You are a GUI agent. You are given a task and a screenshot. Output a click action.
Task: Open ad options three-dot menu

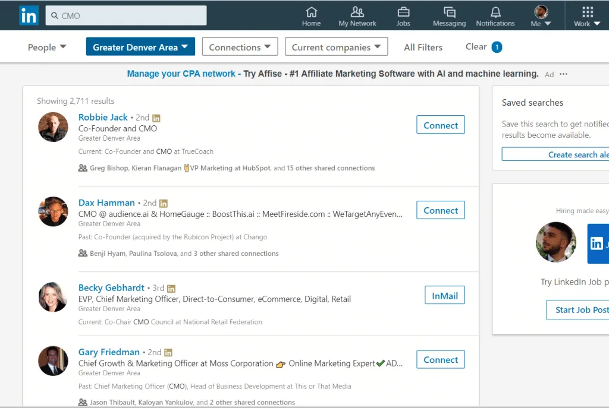click(x=563, y=74)
